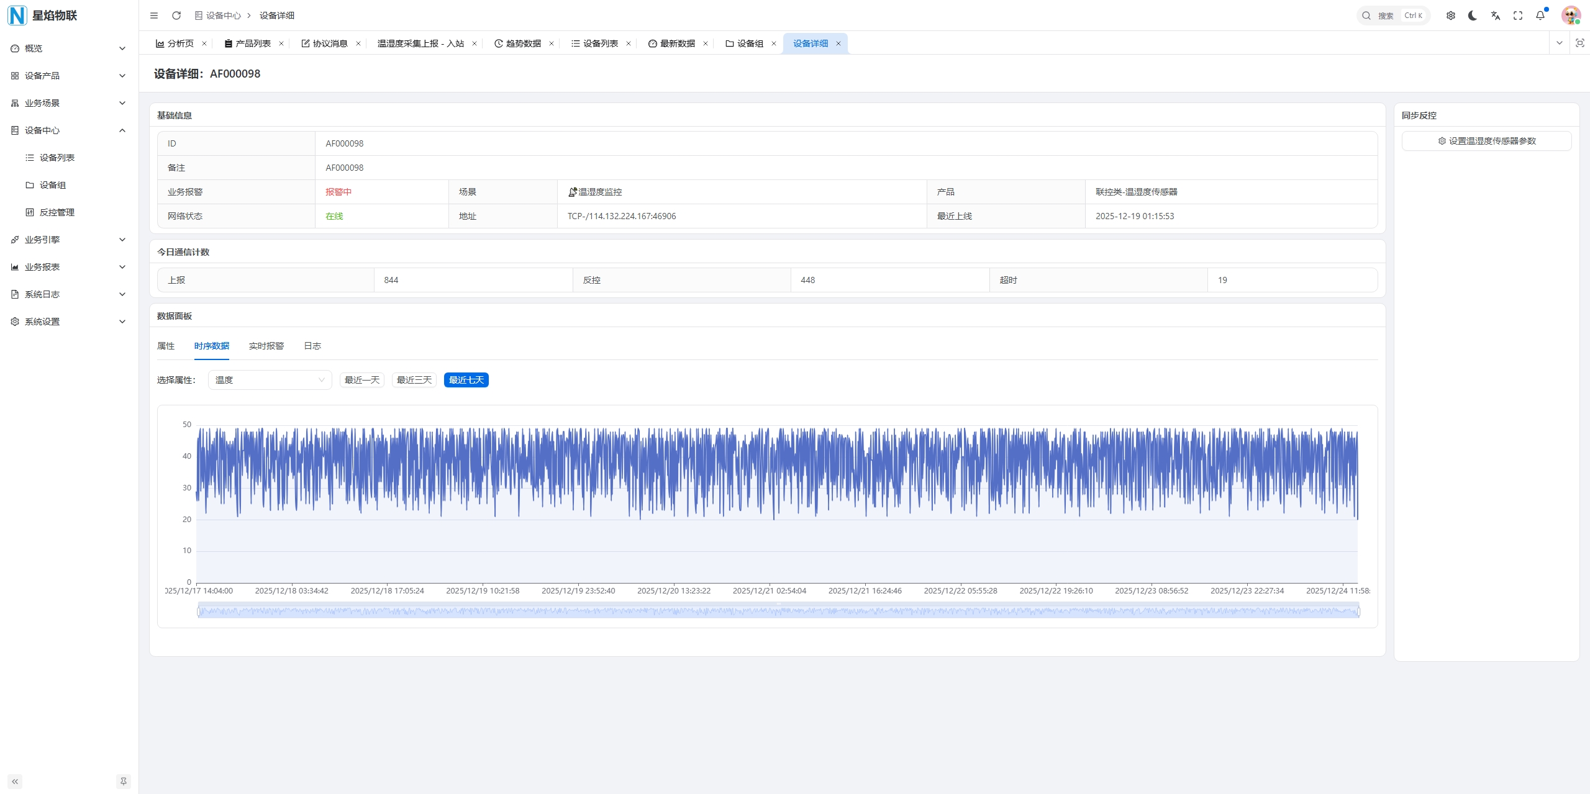Pin the sidebar with pin icon

pos(123,781)
